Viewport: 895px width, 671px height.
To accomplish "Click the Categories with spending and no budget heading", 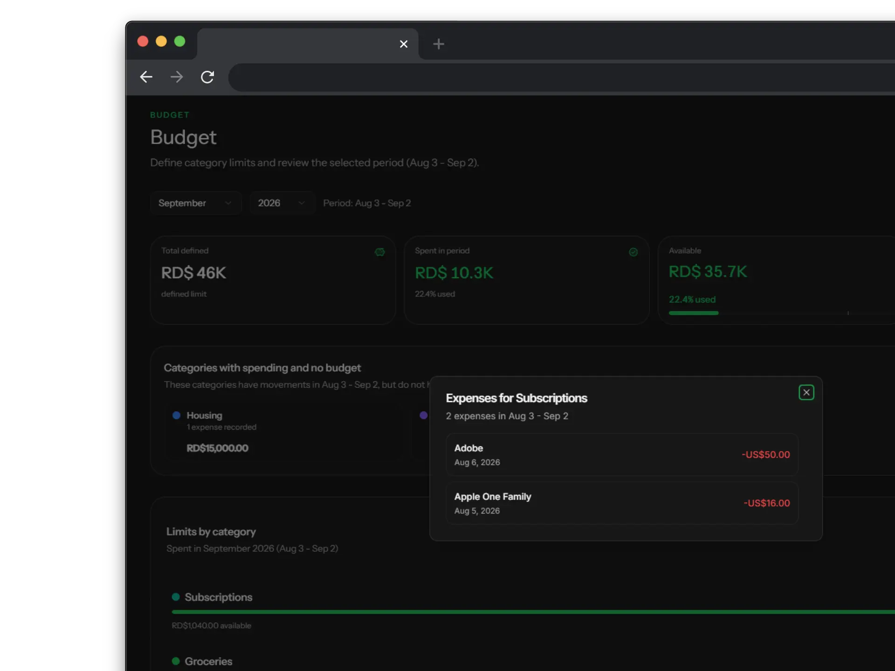I will click(262, 368).
